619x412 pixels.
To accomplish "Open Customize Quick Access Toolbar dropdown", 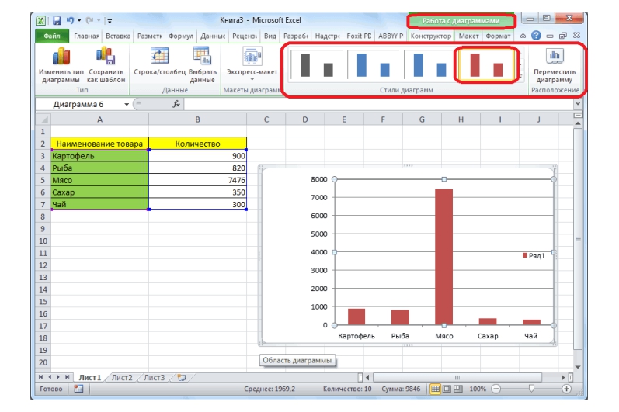I will coord(110,21).
